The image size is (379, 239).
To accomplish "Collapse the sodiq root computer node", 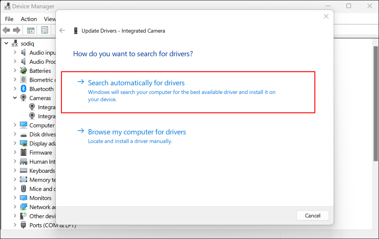I will point(6,43).
